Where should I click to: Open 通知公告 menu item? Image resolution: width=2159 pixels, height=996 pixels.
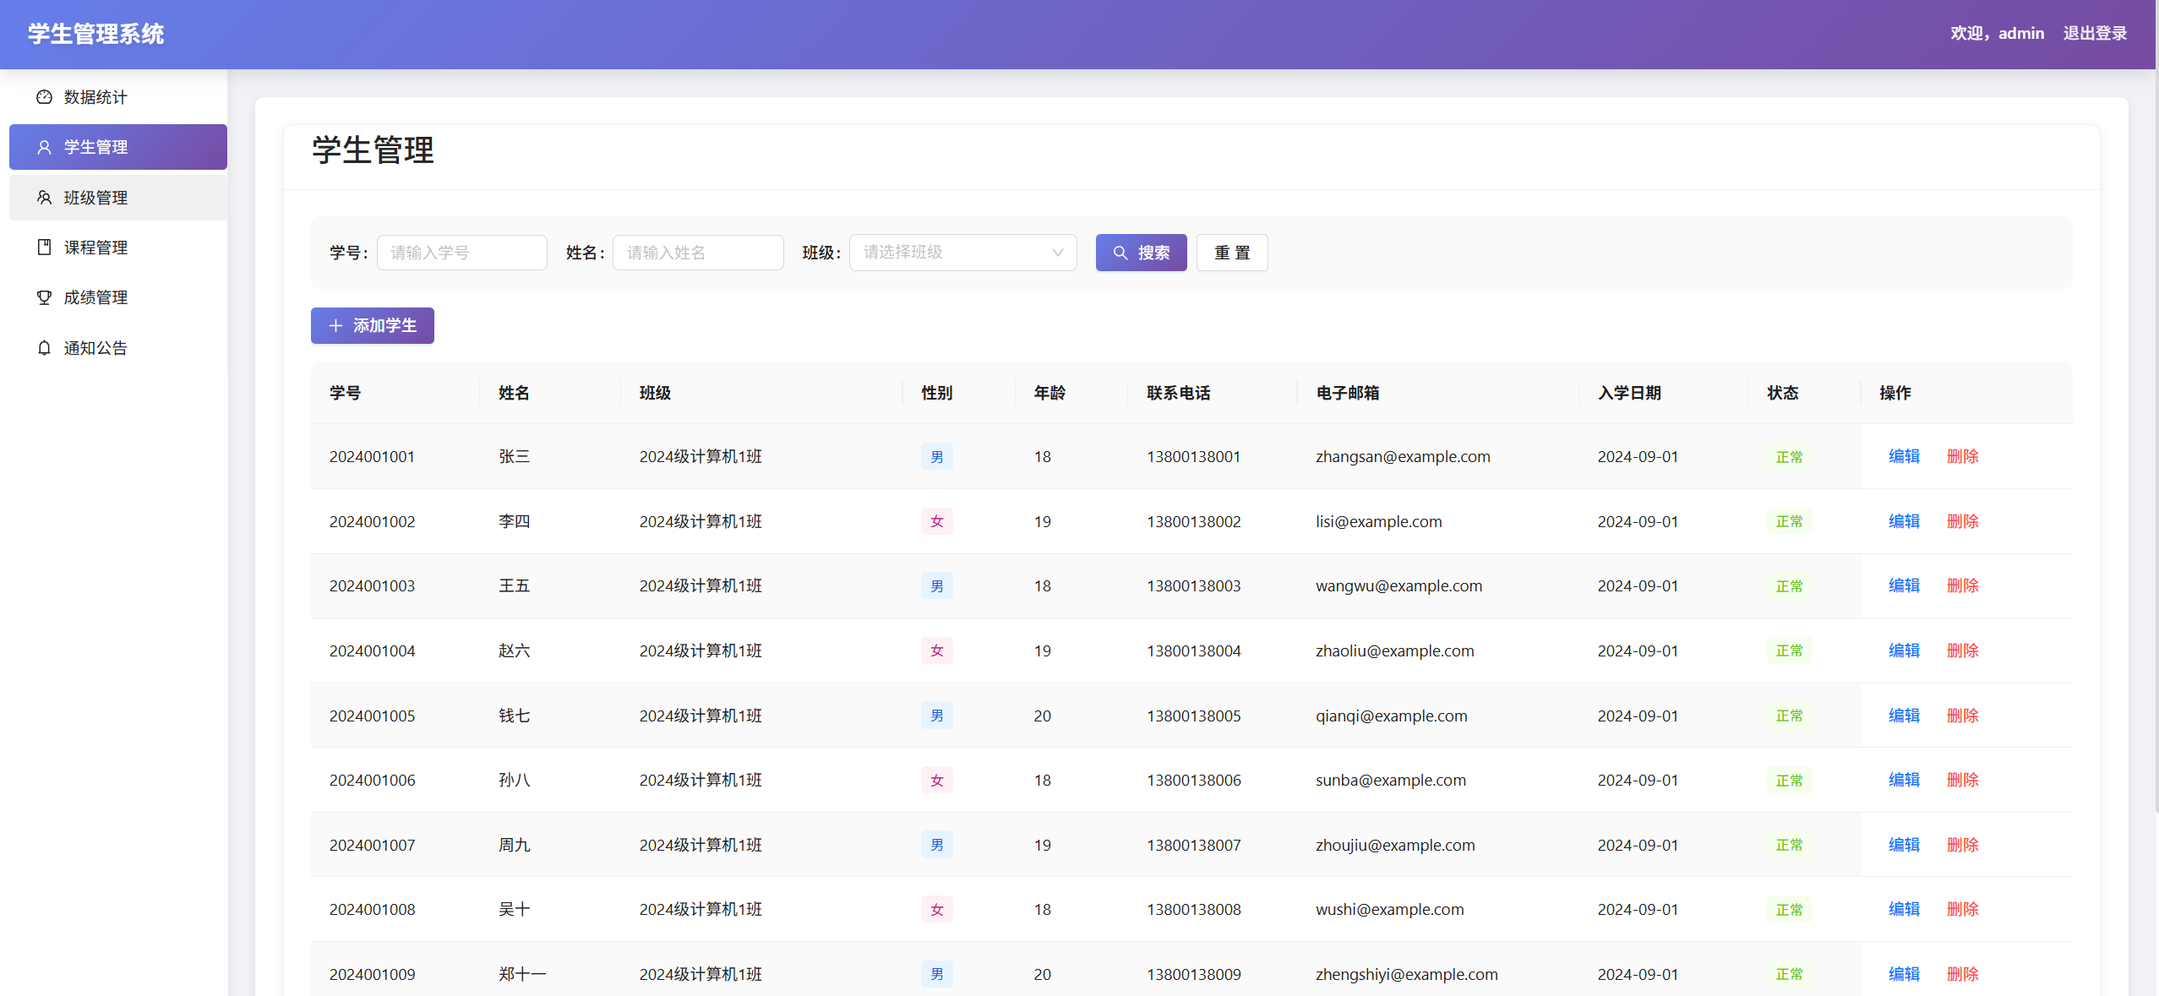pos(118,348)
